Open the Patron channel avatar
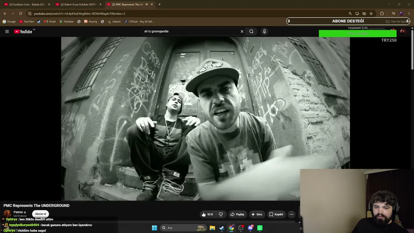The image size is (414, 233). (x=7, y=214)
